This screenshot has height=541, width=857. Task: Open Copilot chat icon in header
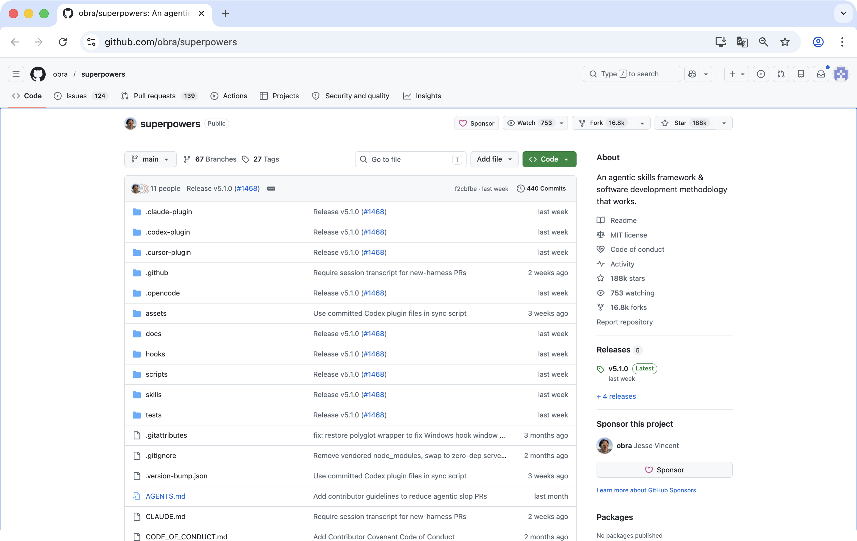click(692, 74)
